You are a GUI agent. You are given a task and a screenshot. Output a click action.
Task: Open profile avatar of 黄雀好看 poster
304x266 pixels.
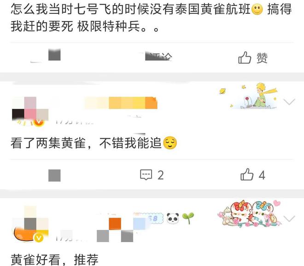tap(30, 224)
